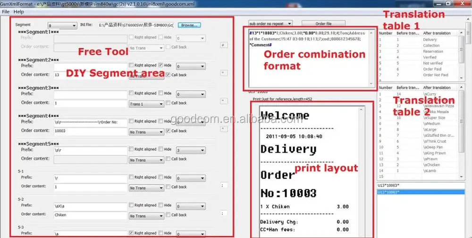472x238 pixels.
Task: Uncheck Call back in Segment 4
Action: 168,131
